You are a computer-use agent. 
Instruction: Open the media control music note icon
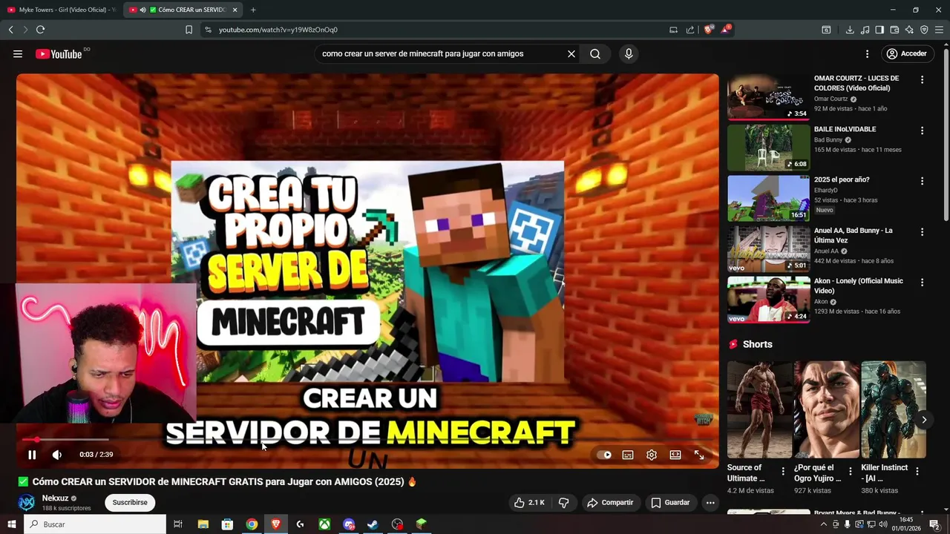[865, 30]
